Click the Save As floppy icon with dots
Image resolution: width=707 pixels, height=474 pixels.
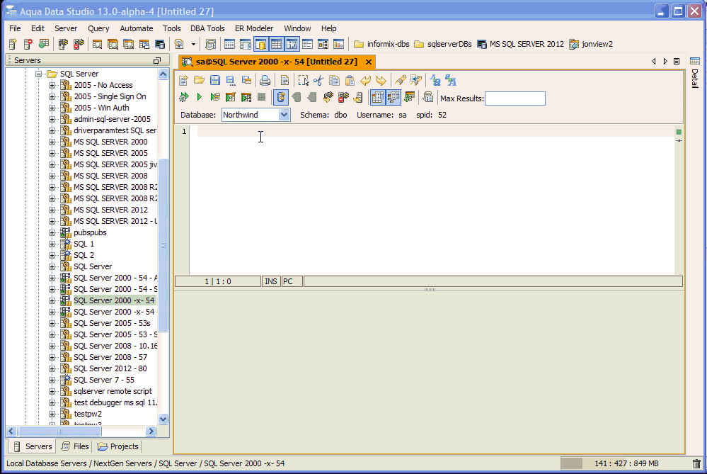231,80
